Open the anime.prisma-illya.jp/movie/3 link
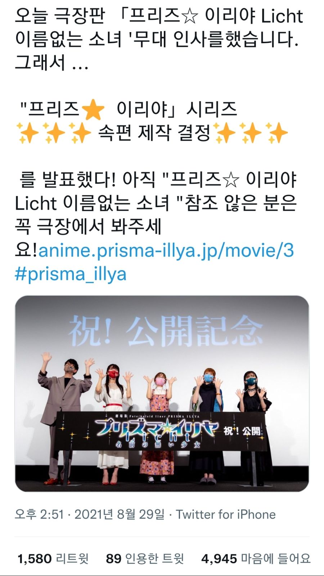 166,250
